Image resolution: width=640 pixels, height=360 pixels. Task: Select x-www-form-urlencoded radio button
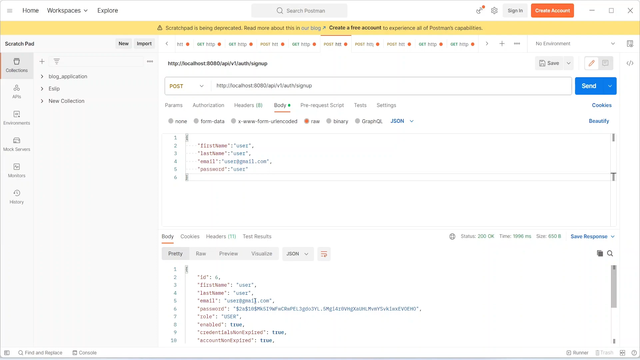(x=234, y=121)
